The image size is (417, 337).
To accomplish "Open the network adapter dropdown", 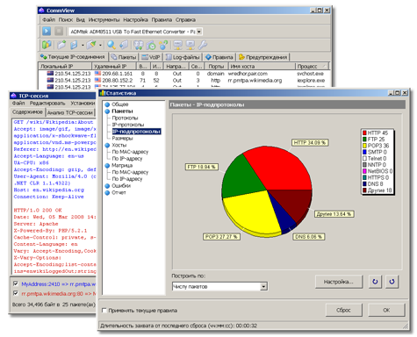I will [199, 32].
